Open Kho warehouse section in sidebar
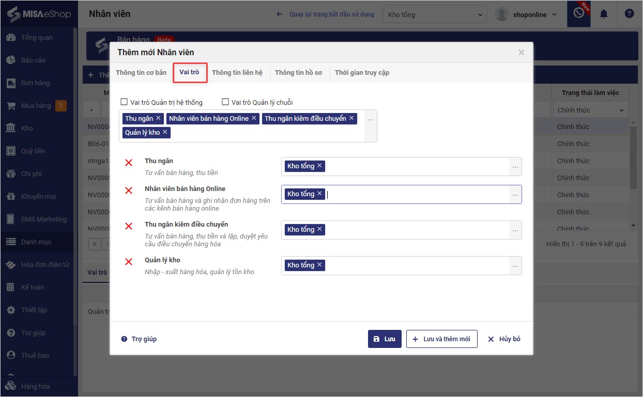Image resolution: width=643 pixels, height=397 pixels. tap(27, 129)
